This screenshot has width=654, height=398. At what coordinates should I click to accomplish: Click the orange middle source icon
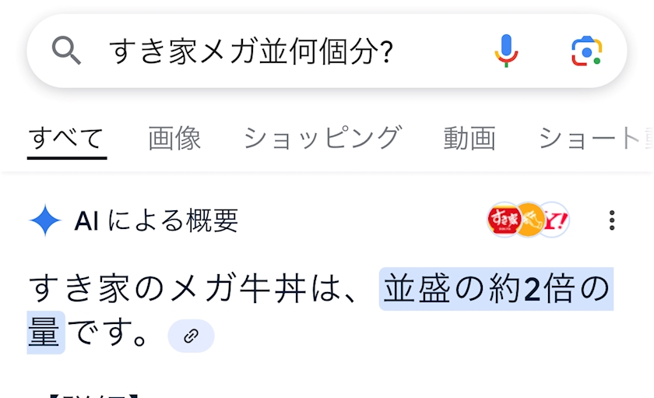click(x=529, y=221)
